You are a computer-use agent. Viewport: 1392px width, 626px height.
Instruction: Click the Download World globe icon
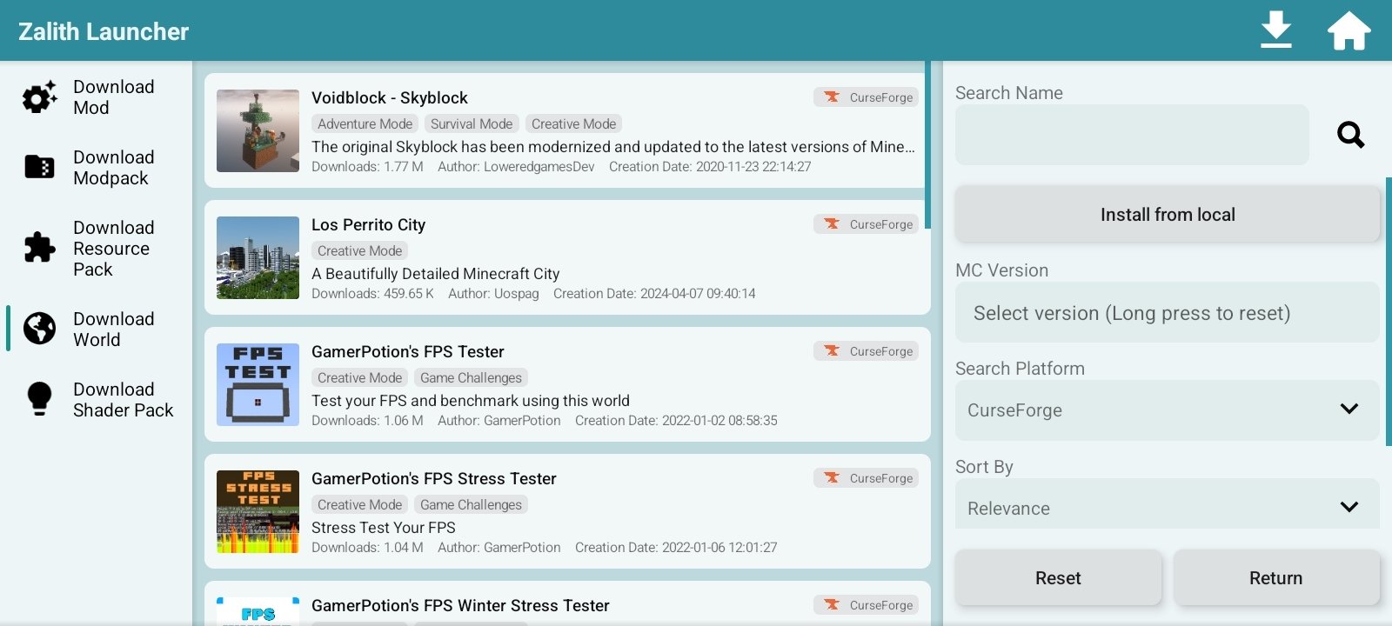[x=39, y=329]
